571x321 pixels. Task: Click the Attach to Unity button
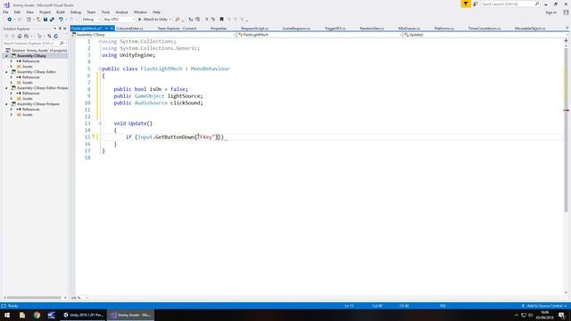[x=154, y=20]
